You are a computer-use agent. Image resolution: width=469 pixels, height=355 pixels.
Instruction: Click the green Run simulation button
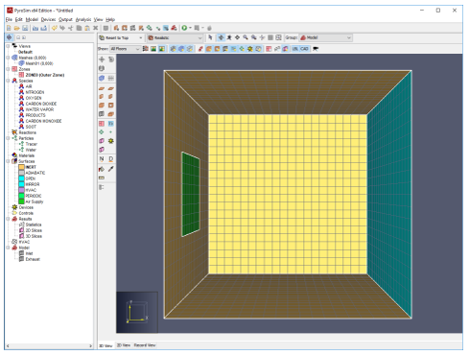pyautogui.click(x=184, y=28)
